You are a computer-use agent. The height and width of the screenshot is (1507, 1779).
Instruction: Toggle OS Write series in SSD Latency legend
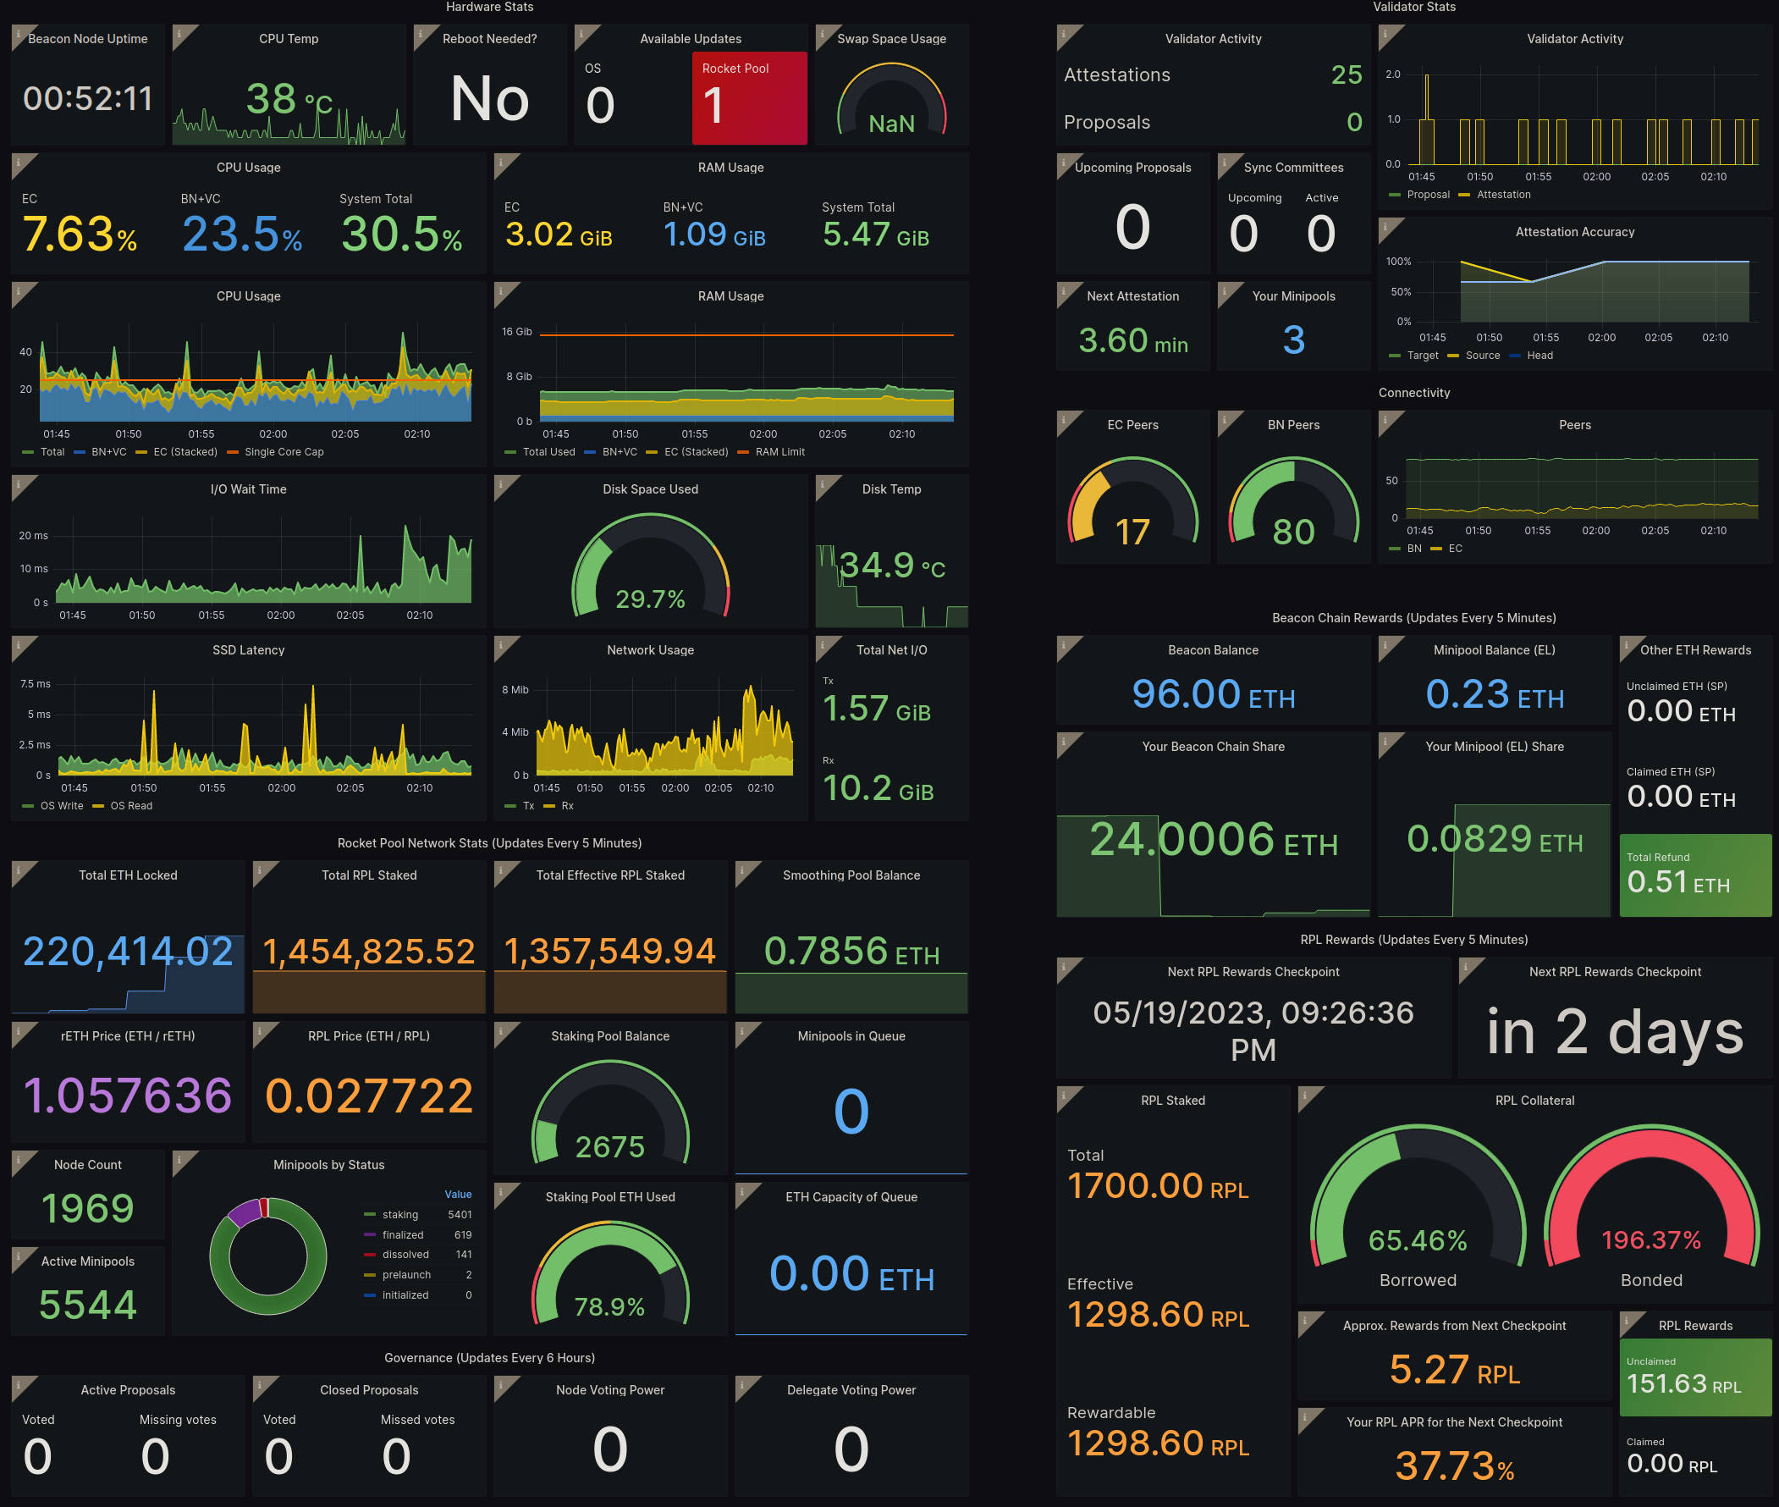click(x=62, y=806)
